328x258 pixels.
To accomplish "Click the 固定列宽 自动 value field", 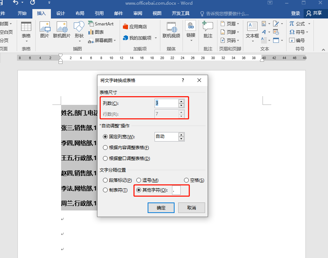I will click(167, 137).
